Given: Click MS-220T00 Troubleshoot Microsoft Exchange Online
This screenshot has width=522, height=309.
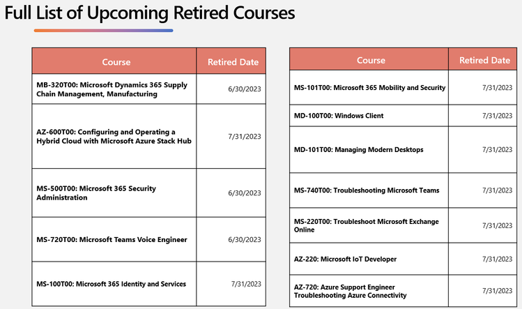Looking at the screenshot, I should click(366, 226).
